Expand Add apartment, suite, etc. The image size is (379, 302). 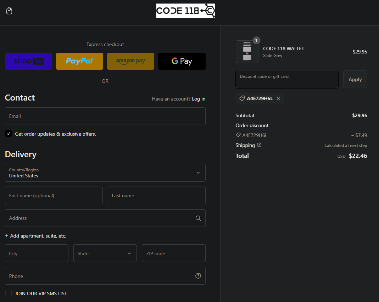35,236
